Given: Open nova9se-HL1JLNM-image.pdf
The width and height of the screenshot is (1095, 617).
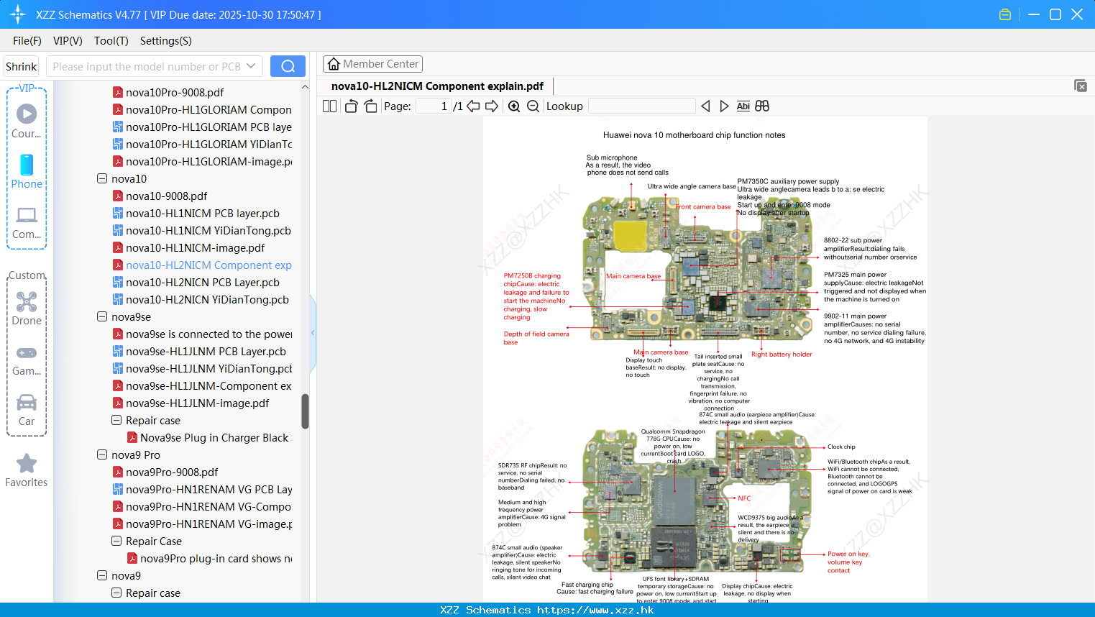Looking at the screenshot, I should point(197,403).
